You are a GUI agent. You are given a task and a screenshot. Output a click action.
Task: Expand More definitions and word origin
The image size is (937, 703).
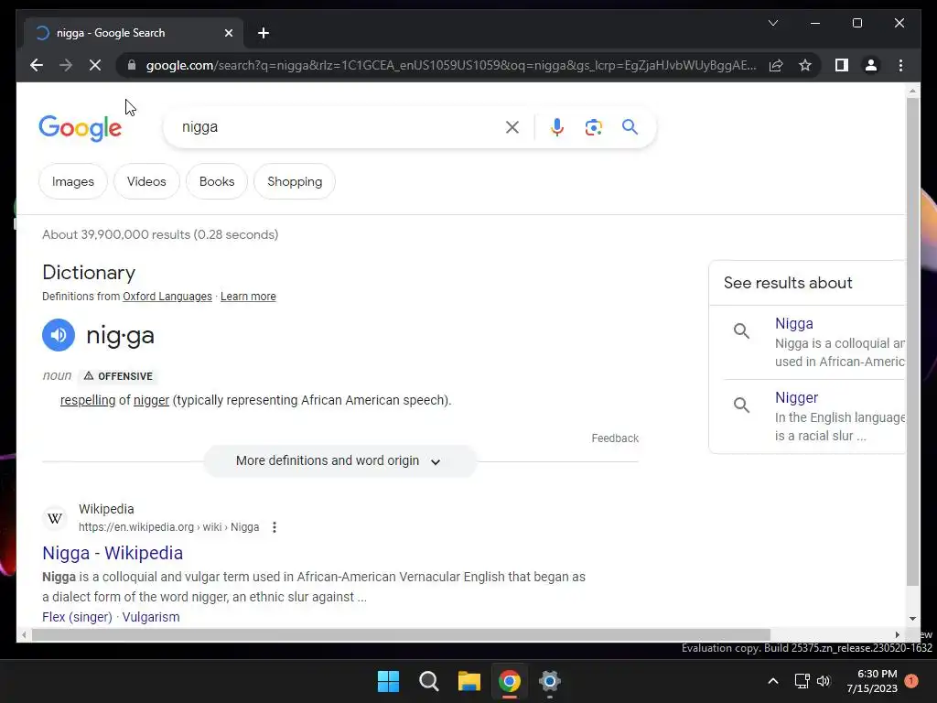tap(339, 461)
